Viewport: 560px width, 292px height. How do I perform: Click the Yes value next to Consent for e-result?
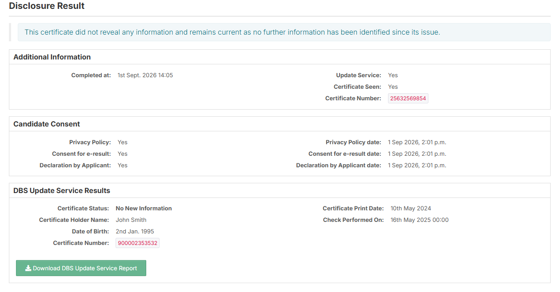click(x=123, y=154)
